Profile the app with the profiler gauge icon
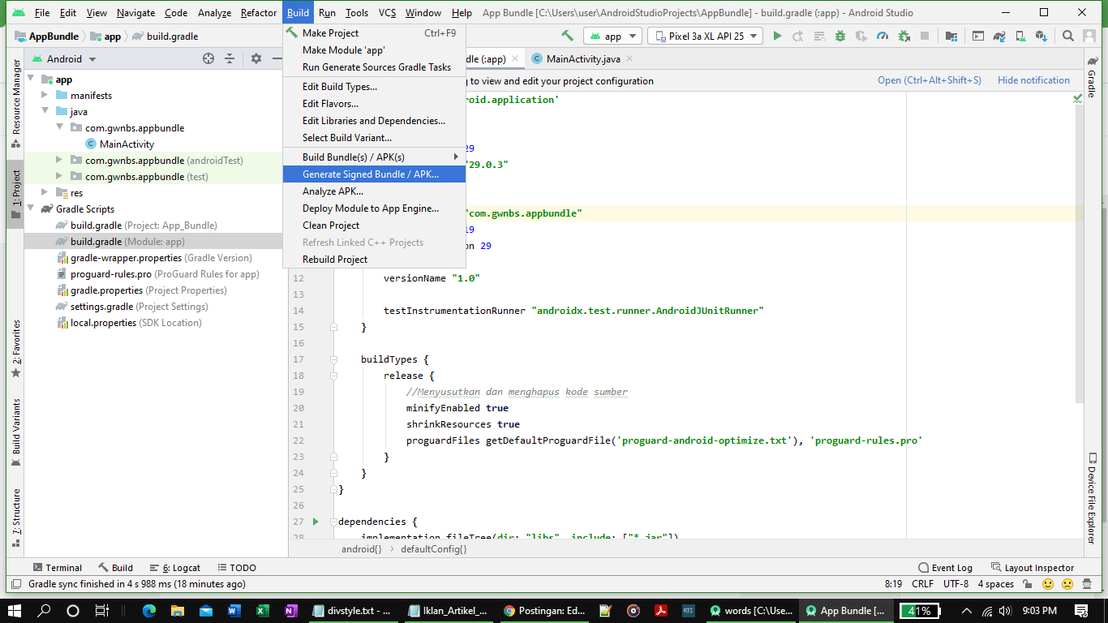 coord(883,36)
